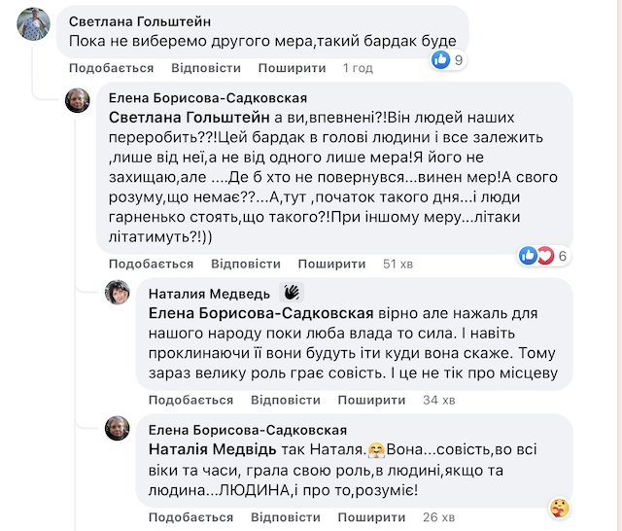Click the waving hand badge next to Наталия Медведь
Screen dimensions: 622x531
[x=292, y=293]
